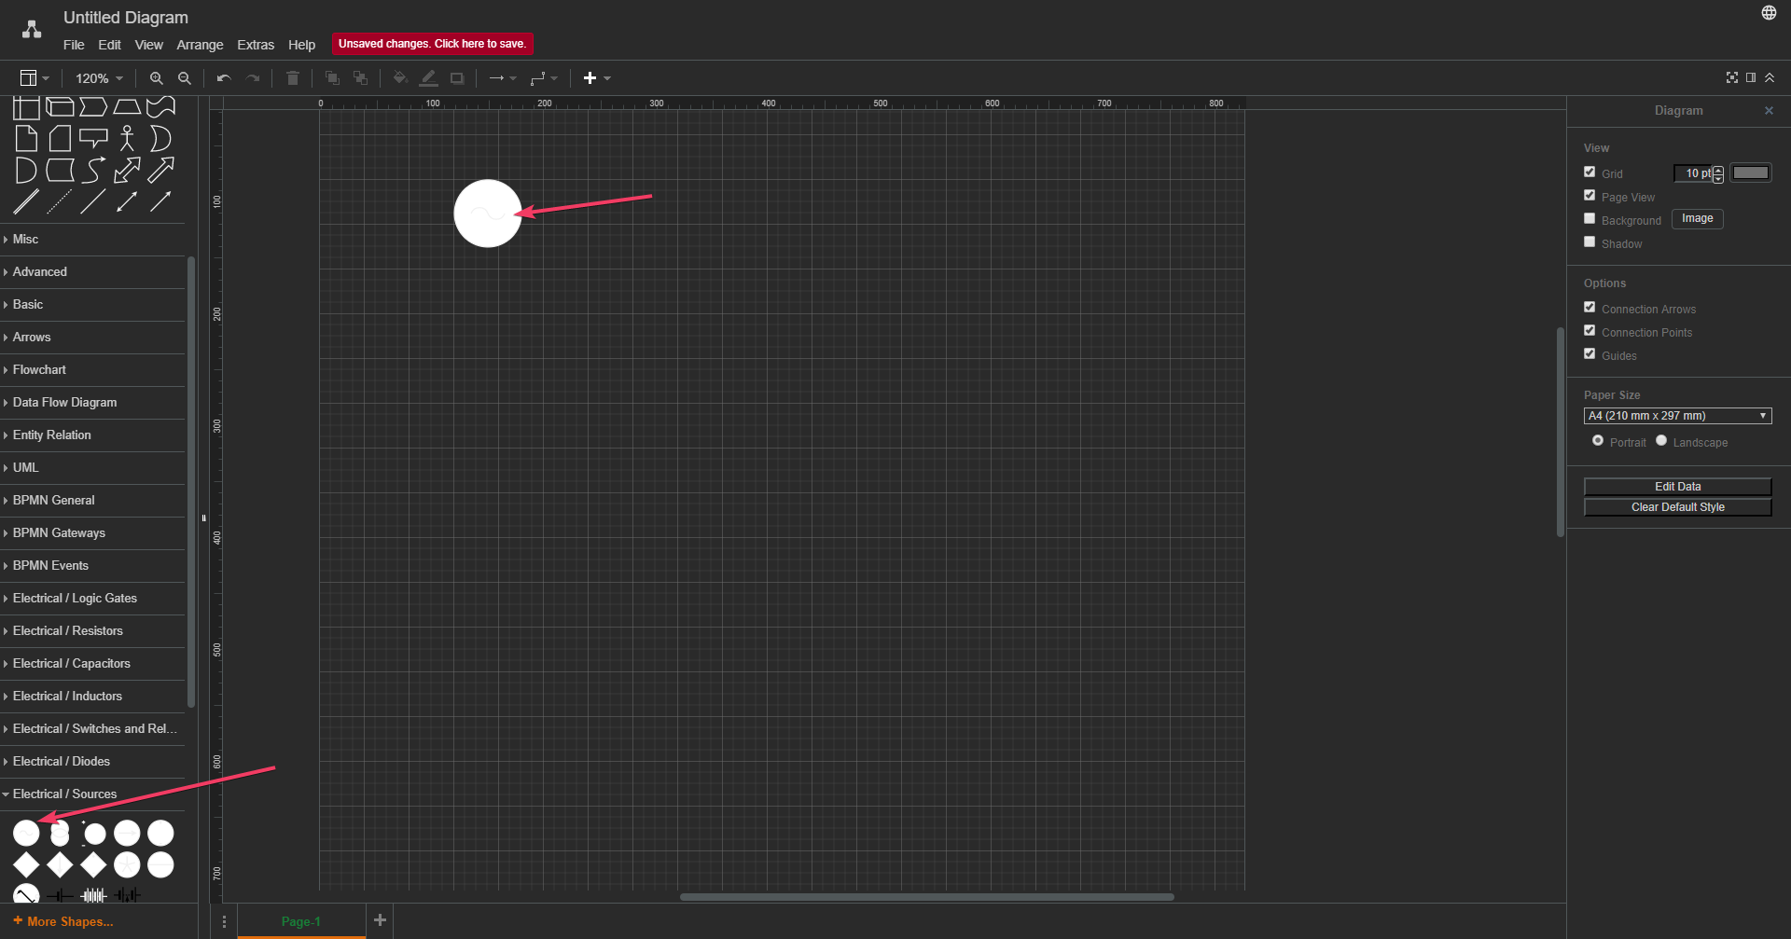Image resolution: width=1791 pixels, height=939 pixels.
Task: Open the File menu
Action: (74, 45)
